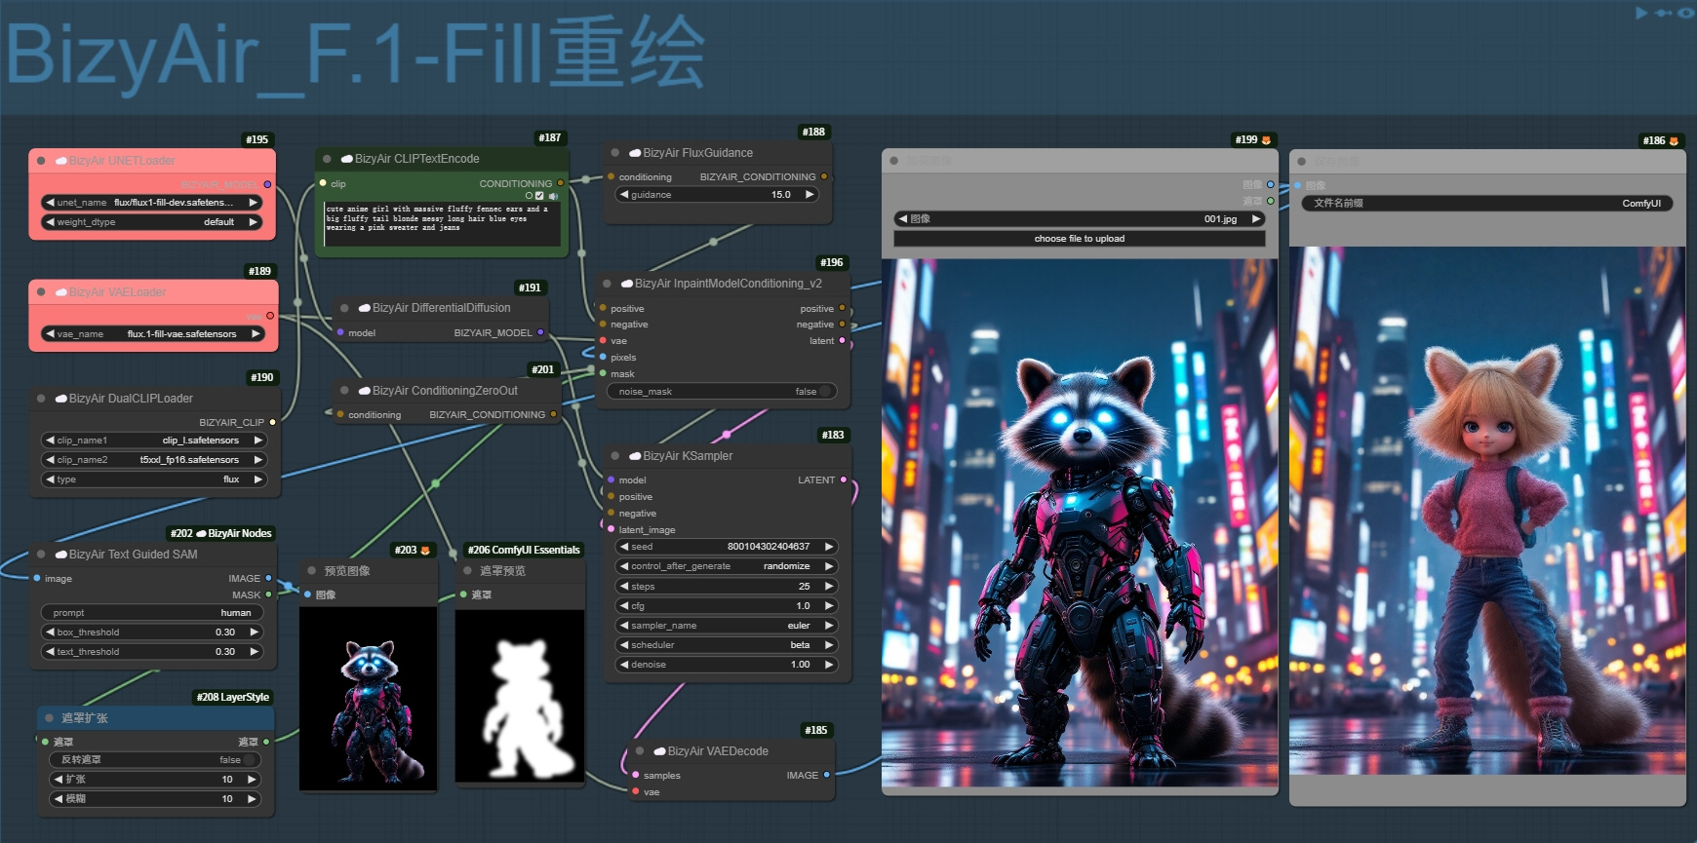Image resolution: width=1697 pixels, height=843 pixels.
Task: Collapse the BizyAir DifferentialDiffusion node dot
Action: pyautogui.click(x=344, y=308)
